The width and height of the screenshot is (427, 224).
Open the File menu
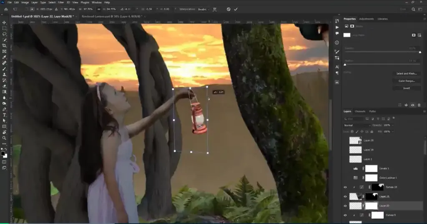click(10, 2)
